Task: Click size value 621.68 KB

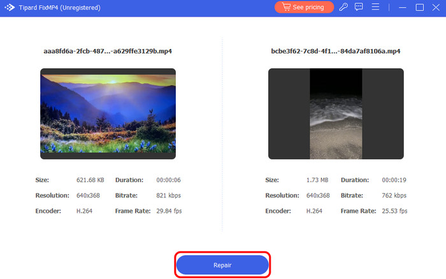Action: coord(90,180)
